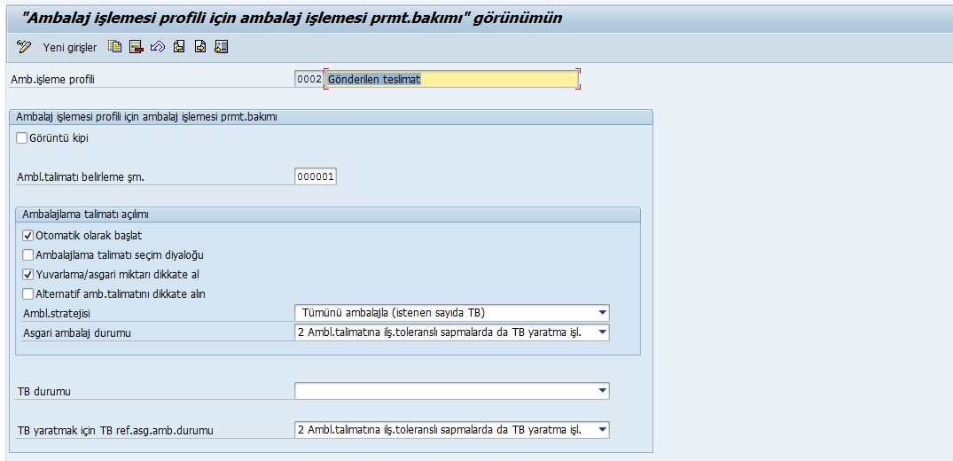Click the display/change pencil toggle icon

pyautogui.click(x=24, y=47)
